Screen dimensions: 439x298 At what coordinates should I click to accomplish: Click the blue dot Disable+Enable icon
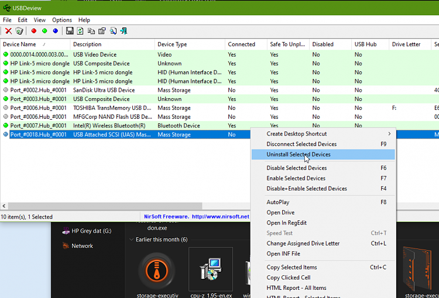[x=55, y=31]
